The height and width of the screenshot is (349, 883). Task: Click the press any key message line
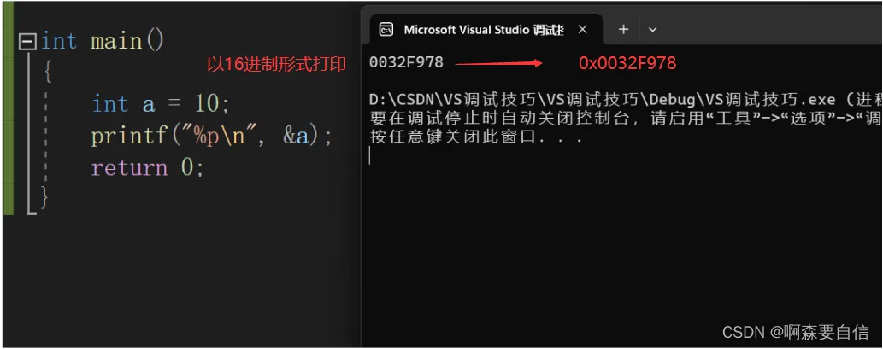477,137
